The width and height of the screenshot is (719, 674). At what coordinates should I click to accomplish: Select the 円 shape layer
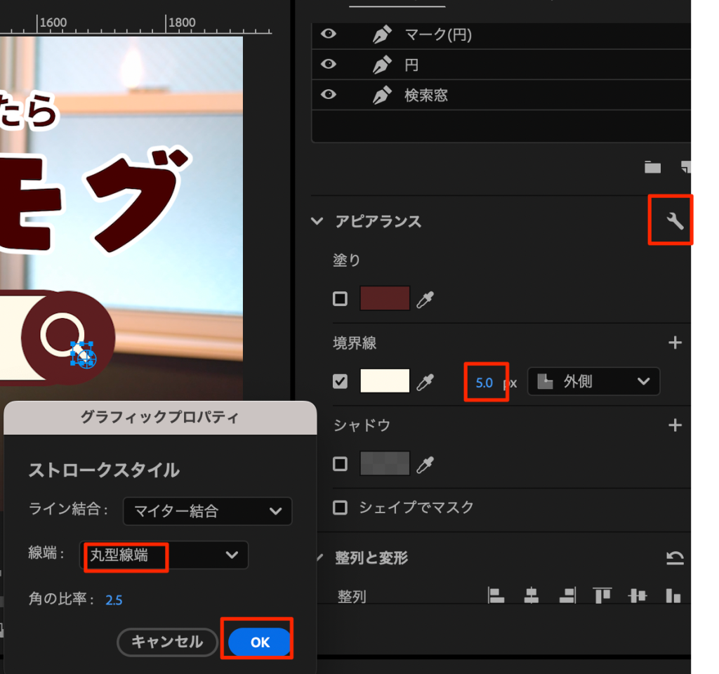[x=411, y=65]
